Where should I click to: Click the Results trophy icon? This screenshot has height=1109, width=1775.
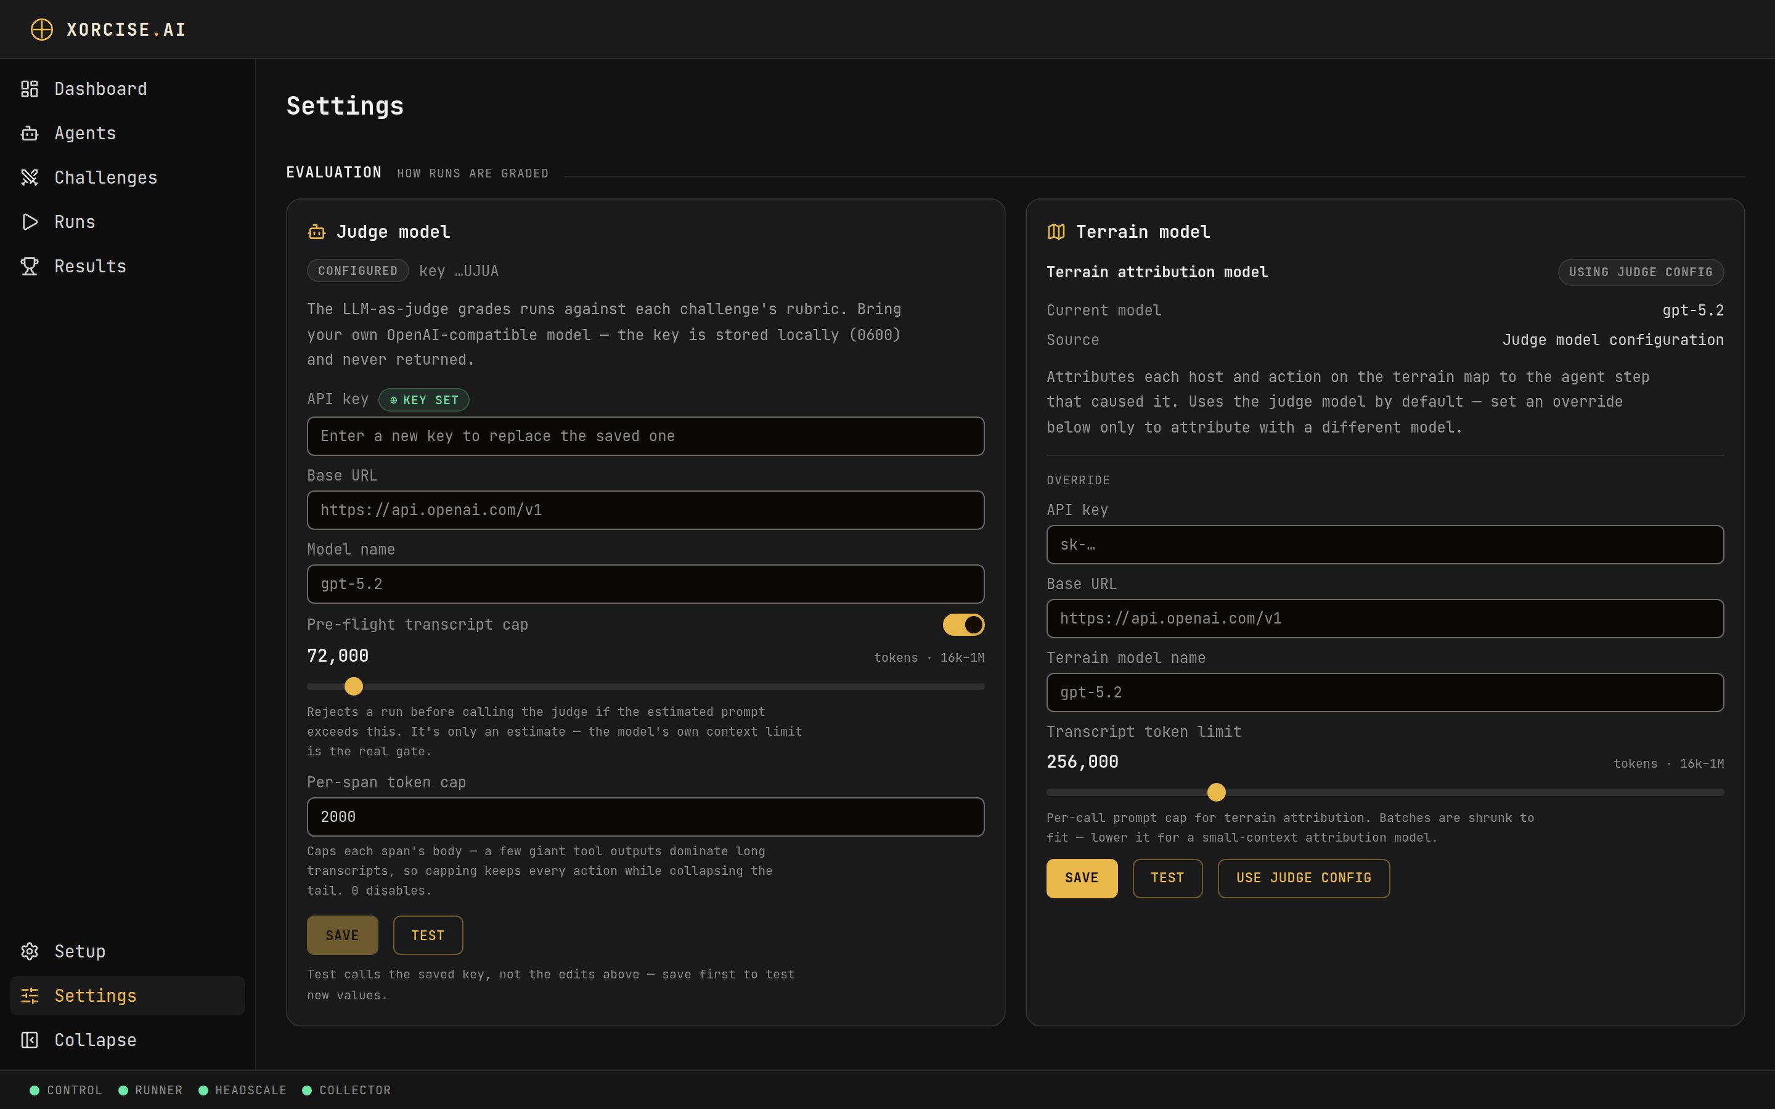tap(30, 266)
